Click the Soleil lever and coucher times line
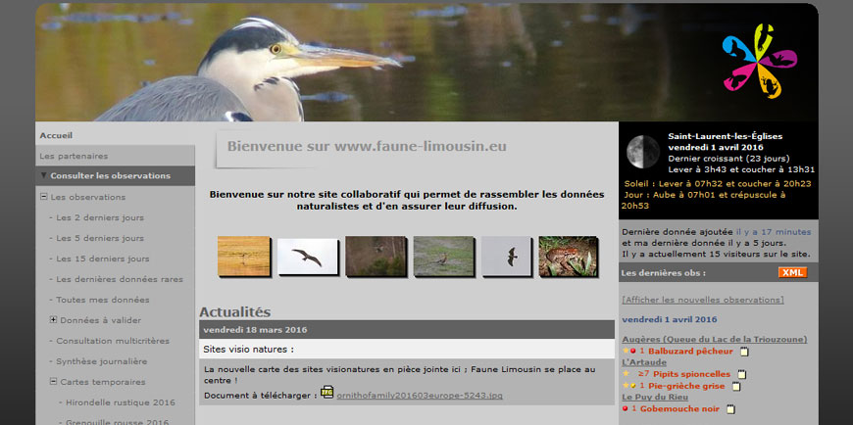This screenshot has width=853, height=425. tap(718, 184)
